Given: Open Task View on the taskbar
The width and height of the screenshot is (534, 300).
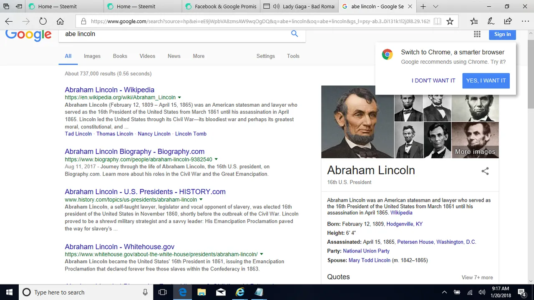Looking at the screenshot, I should point(163,292).
